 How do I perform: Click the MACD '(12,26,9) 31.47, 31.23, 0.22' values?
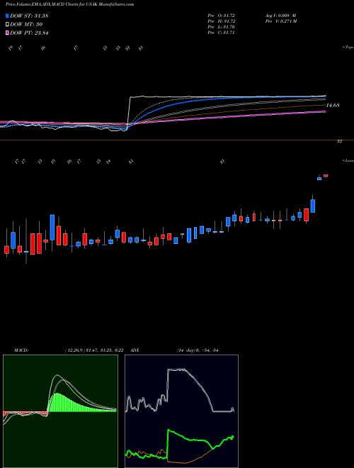click(94, 350)
